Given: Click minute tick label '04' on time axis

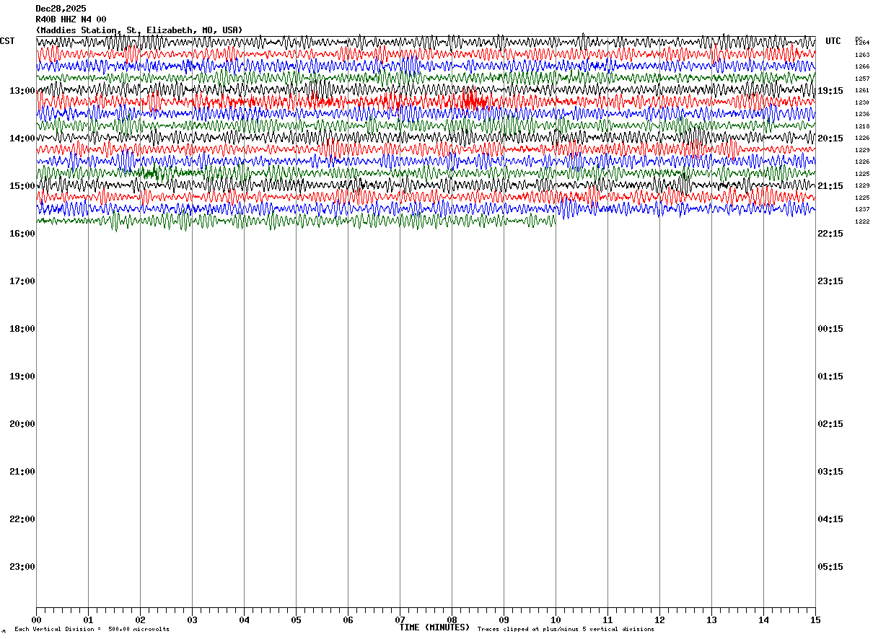Looking at the screenshot, I should coord(244,620).
